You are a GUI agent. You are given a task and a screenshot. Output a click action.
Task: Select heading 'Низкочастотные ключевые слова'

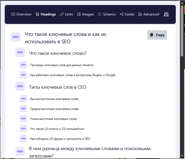(54, 119)
